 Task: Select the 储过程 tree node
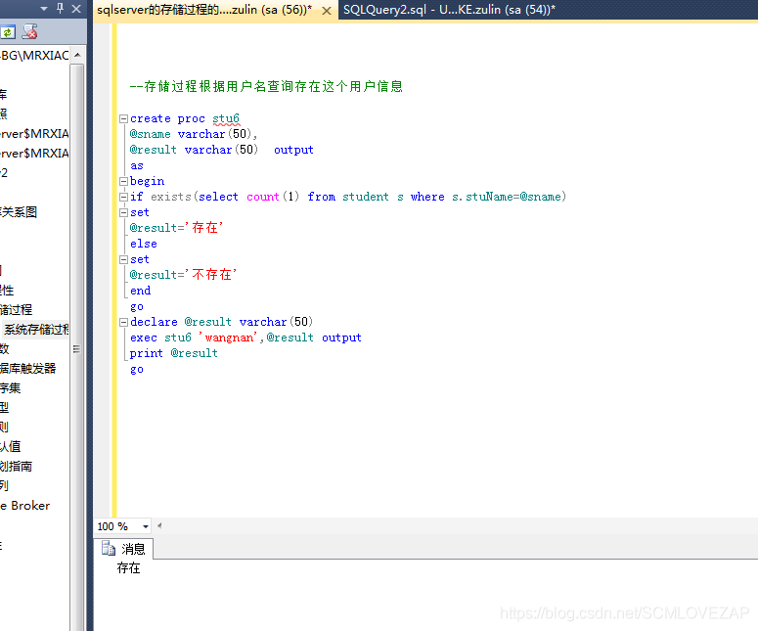pos(16,310)
